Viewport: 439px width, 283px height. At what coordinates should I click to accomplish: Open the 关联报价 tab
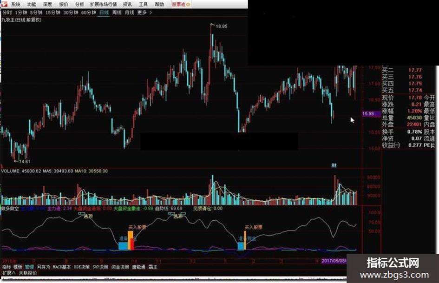pos(28,273)
